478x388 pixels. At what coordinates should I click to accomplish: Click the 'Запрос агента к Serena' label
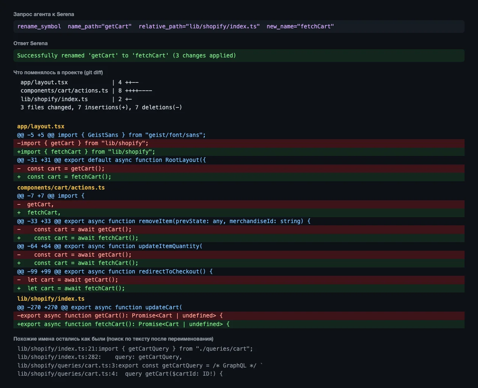[44, 14]
